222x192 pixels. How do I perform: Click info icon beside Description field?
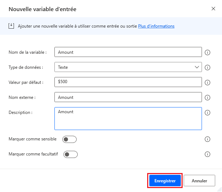click(x=207, y=112)
